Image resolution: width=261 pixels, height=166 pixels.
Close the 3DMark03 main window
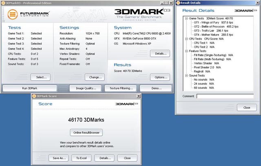pos(171,3)
